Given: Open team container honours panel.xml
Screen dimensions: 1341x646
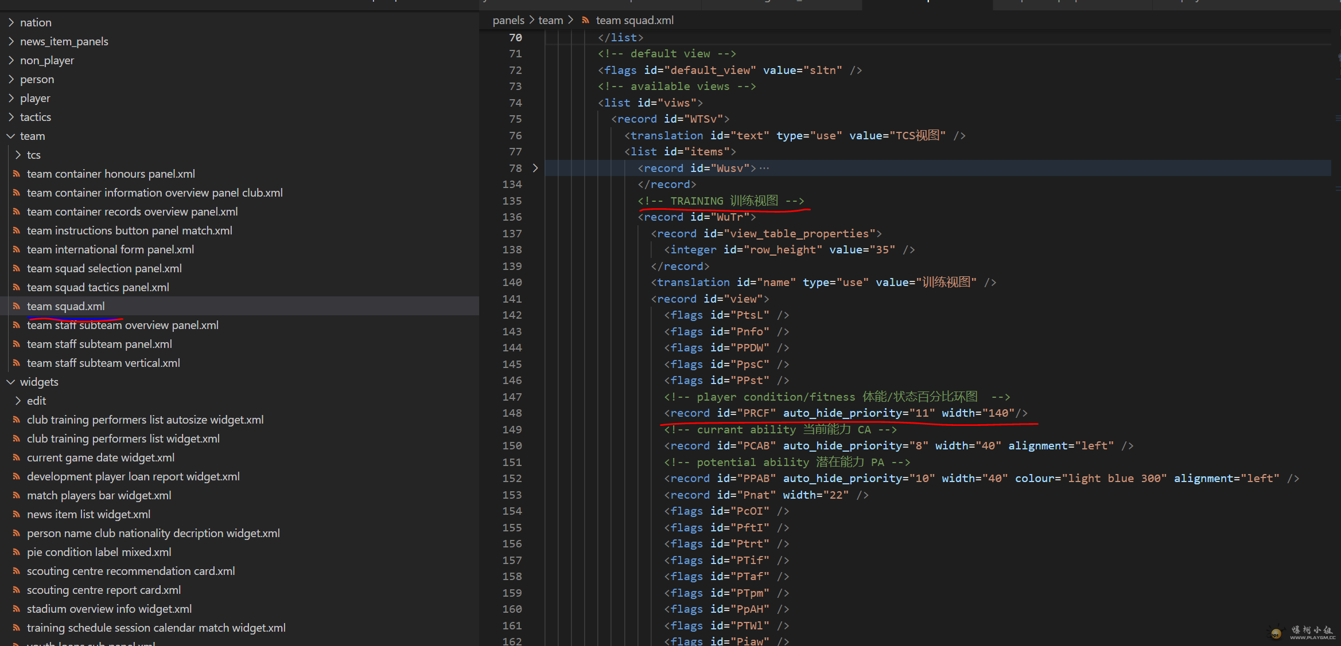Looking at the screenshot, I should 111,174.
